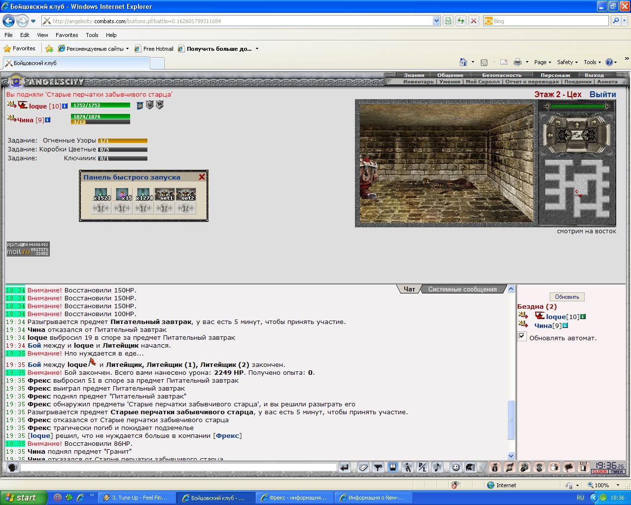Click the x15 purple potion icon
The width and height of the screenshot is (631, 505).
[122, 194]
